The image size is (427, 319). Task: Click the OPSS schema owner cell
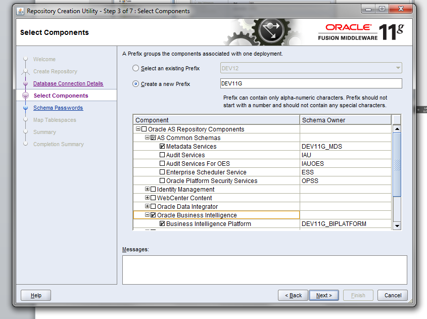click(346, 180)
